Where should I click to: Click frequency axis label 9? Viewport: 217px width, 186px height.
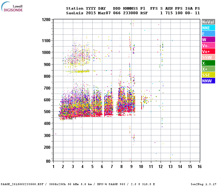(x=131, y=166)
